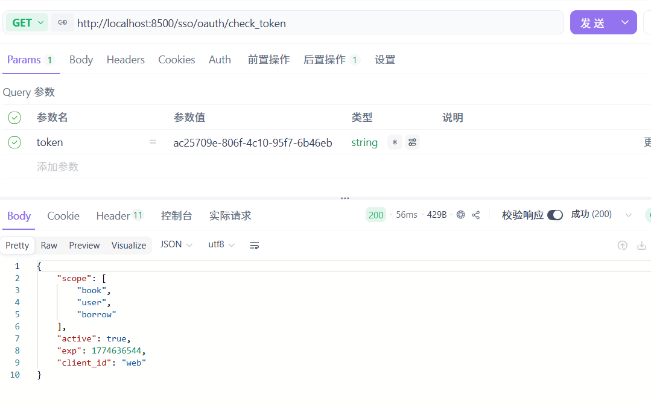This screenshot has height=409, width=651.
Task: Click the share response icon
Action: tap(476, 215)
